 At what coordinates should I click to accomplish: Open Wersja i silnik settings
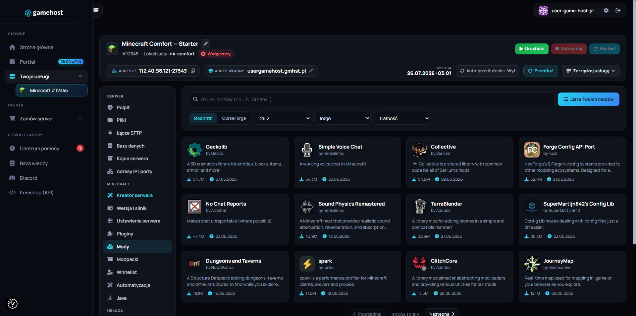point(137,208)
